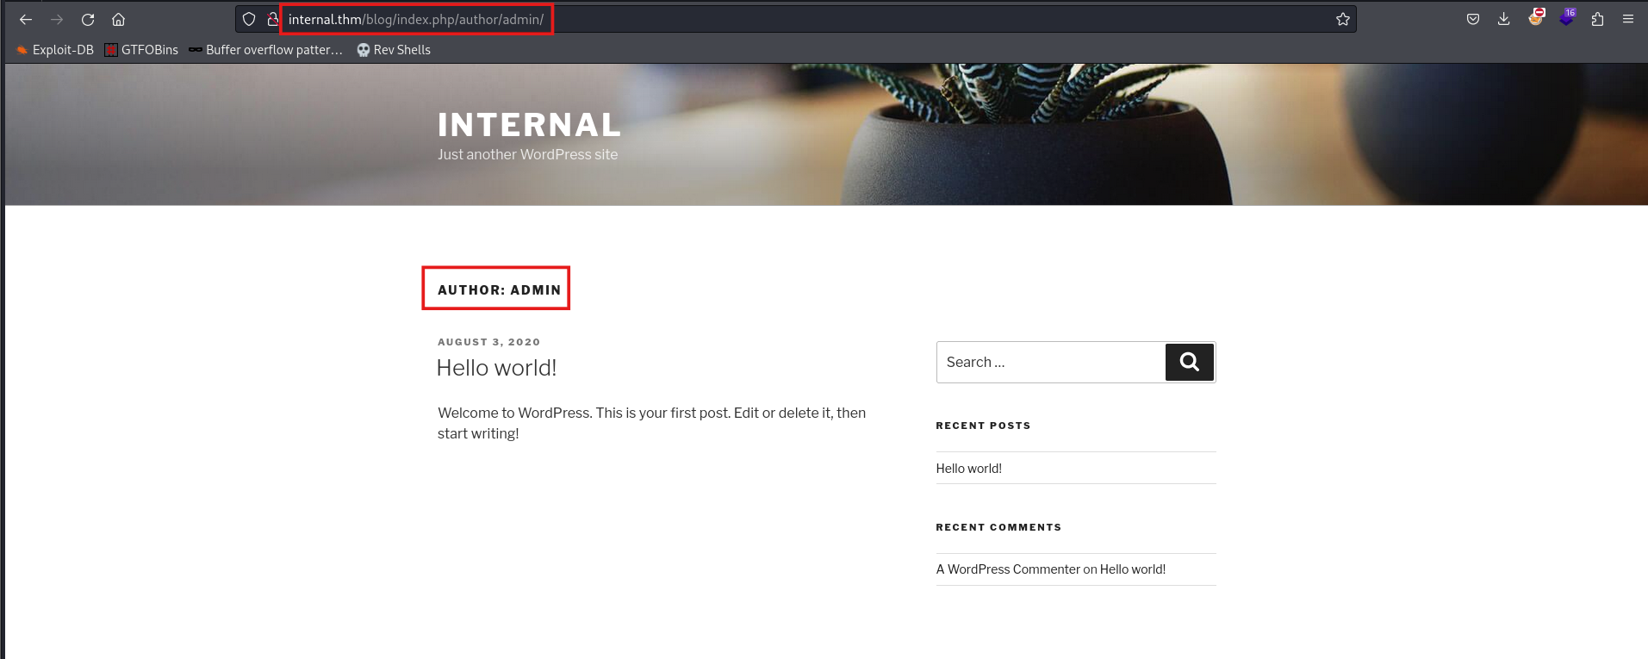The width and height of the screenshot is (1648, 659).
Task: Go to the browser home page
Action: (x=119, y=19)
